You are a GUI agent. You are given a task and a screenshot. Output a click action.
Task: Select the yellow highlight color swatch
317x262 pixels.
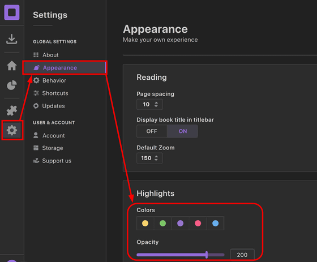tap(145, 223)
